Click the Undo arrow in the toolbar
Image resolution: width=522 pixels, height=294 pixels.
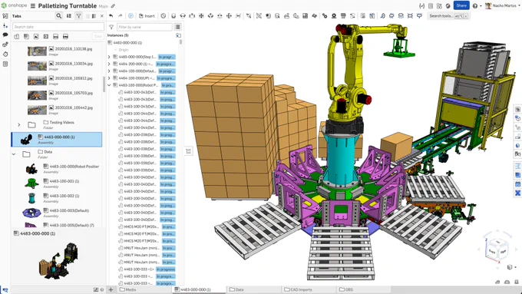111,15
